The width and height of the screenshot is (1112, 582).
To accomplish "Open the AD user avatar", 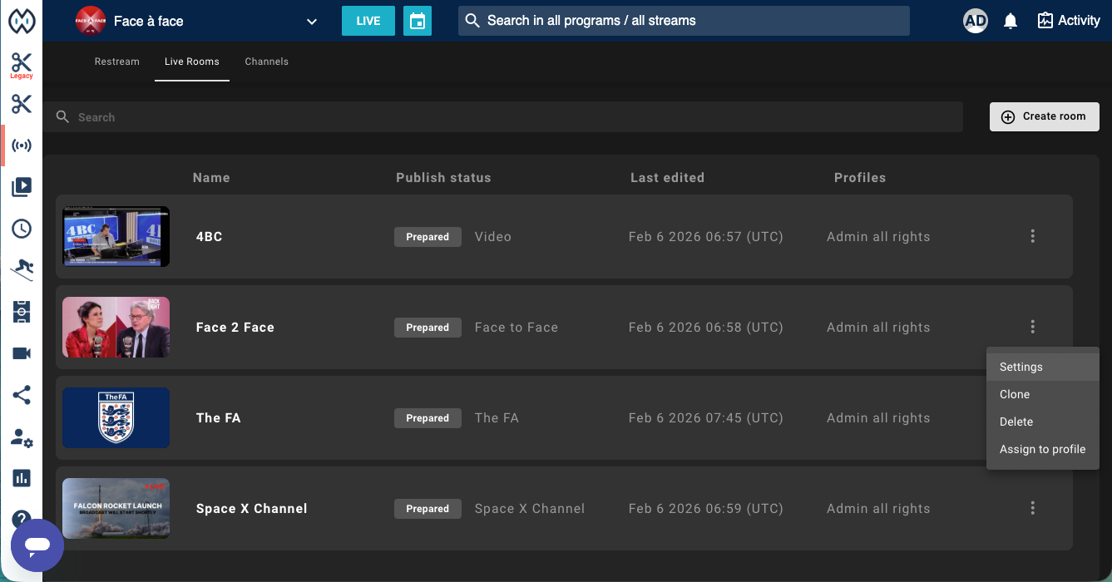I will click(x=976, y=21).
